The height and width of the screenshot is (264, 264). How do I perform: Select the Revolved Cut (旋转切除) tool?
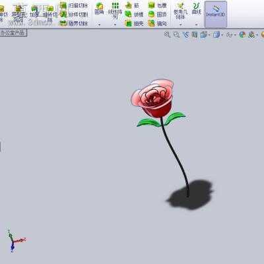click(50, 14)
